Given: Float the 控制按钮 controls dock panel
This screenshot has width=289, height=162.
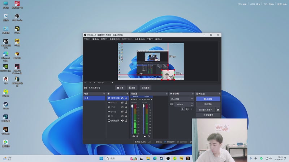Looking at the screenshot, I should [x=219, y=94].
